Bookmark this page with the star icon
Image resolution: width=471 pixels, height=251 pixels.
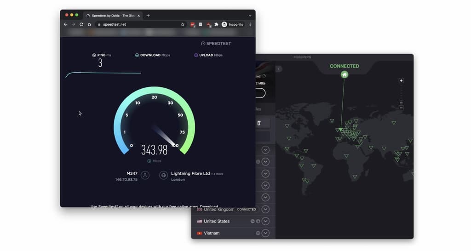(x=183, y=24)
